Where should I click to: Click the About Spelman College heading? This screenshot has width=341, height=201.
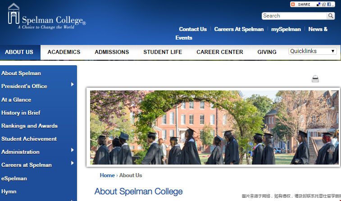coord(139,192)
